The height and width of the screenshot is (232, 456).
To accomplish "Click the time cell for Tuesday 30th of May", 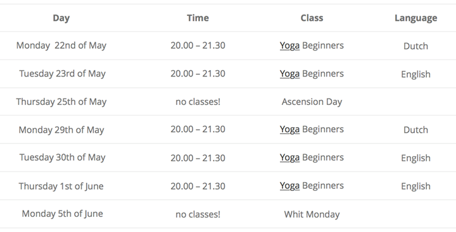I will (198, 158).
